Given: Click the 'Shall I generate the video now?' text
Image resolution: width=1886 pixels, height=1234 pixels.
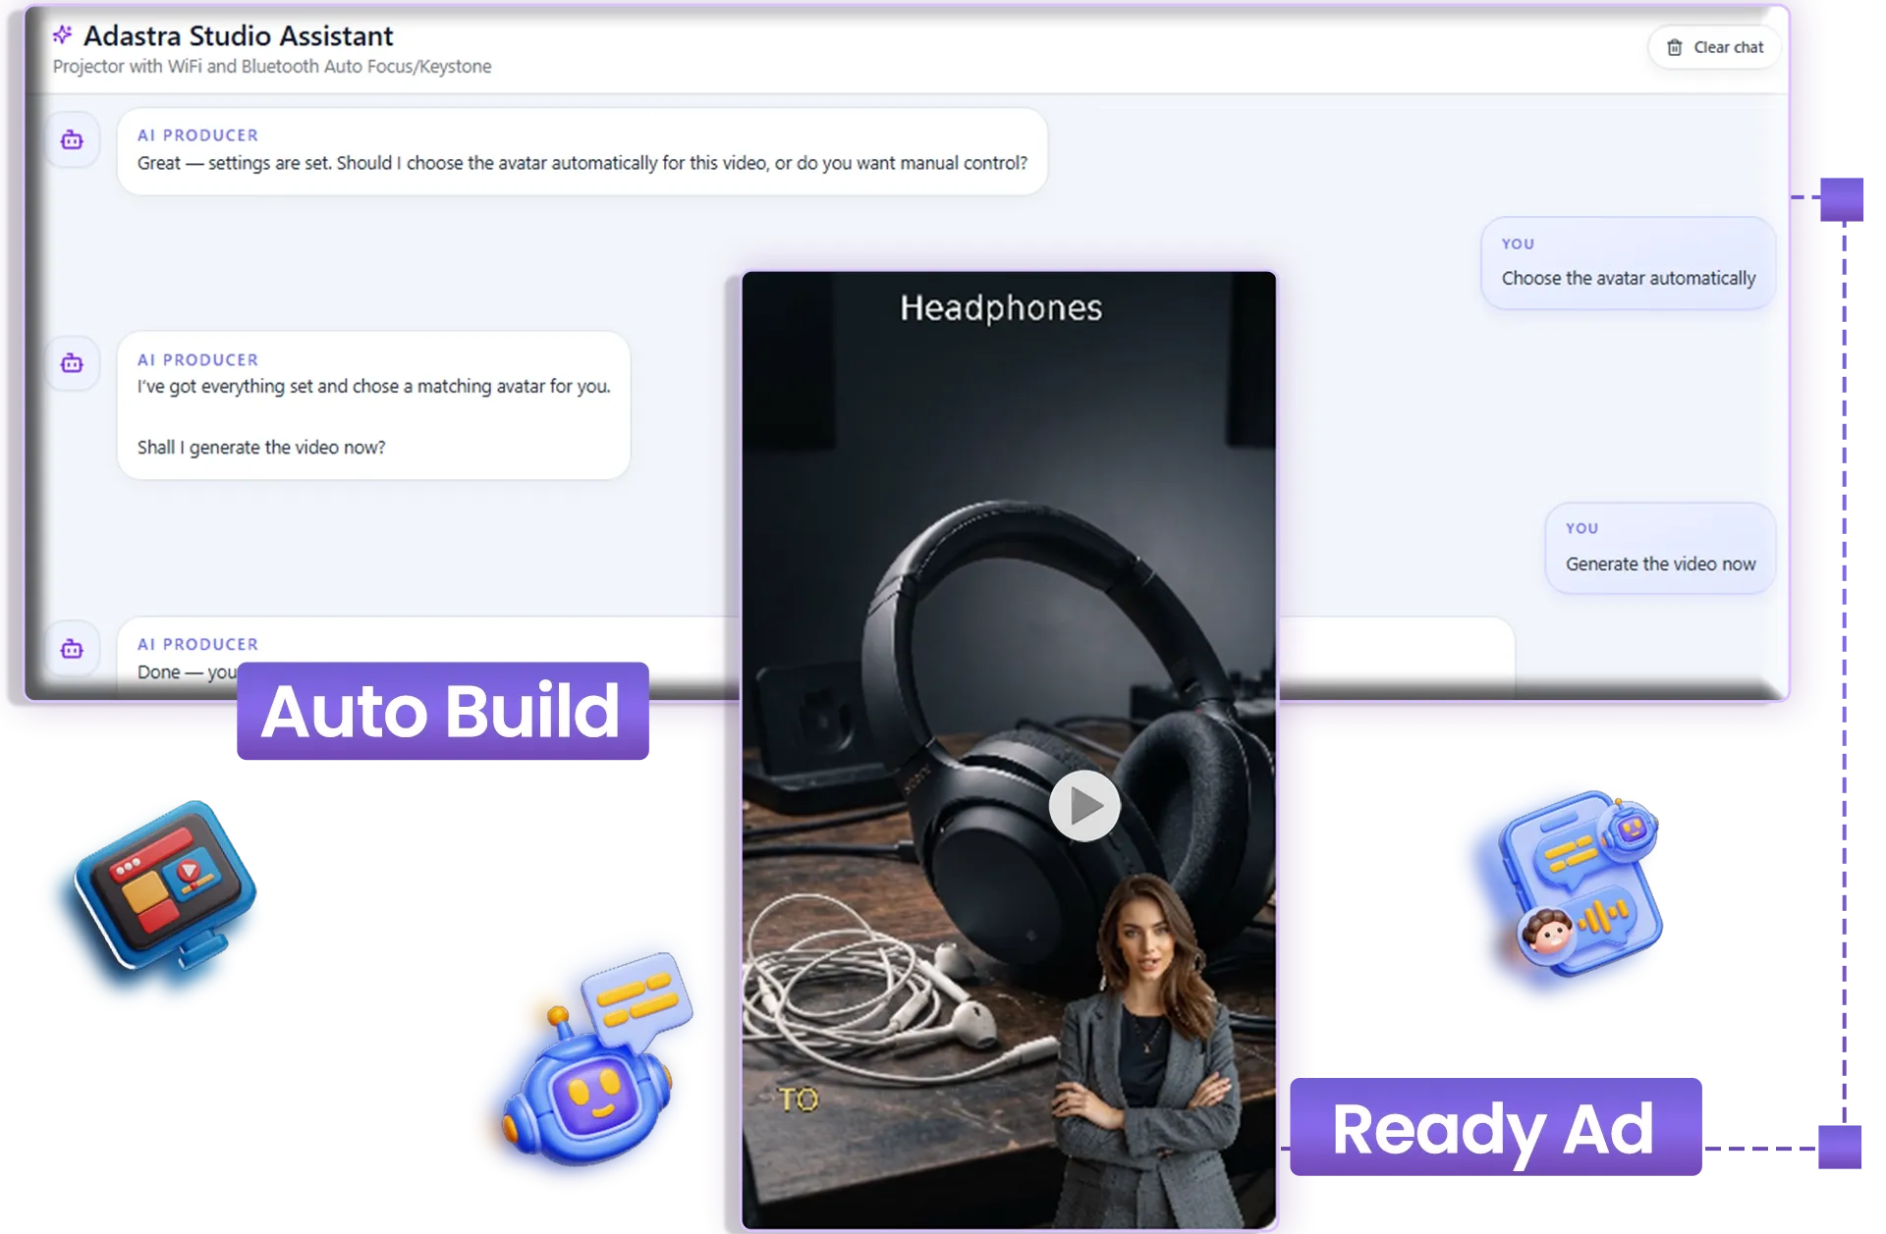Looking at the screenshot, I should pos(261,448).
